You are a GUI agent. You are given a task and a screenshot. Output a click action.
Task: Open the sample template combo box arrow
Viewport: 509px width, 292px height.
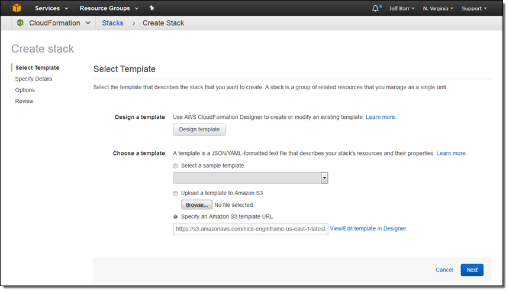324,178
